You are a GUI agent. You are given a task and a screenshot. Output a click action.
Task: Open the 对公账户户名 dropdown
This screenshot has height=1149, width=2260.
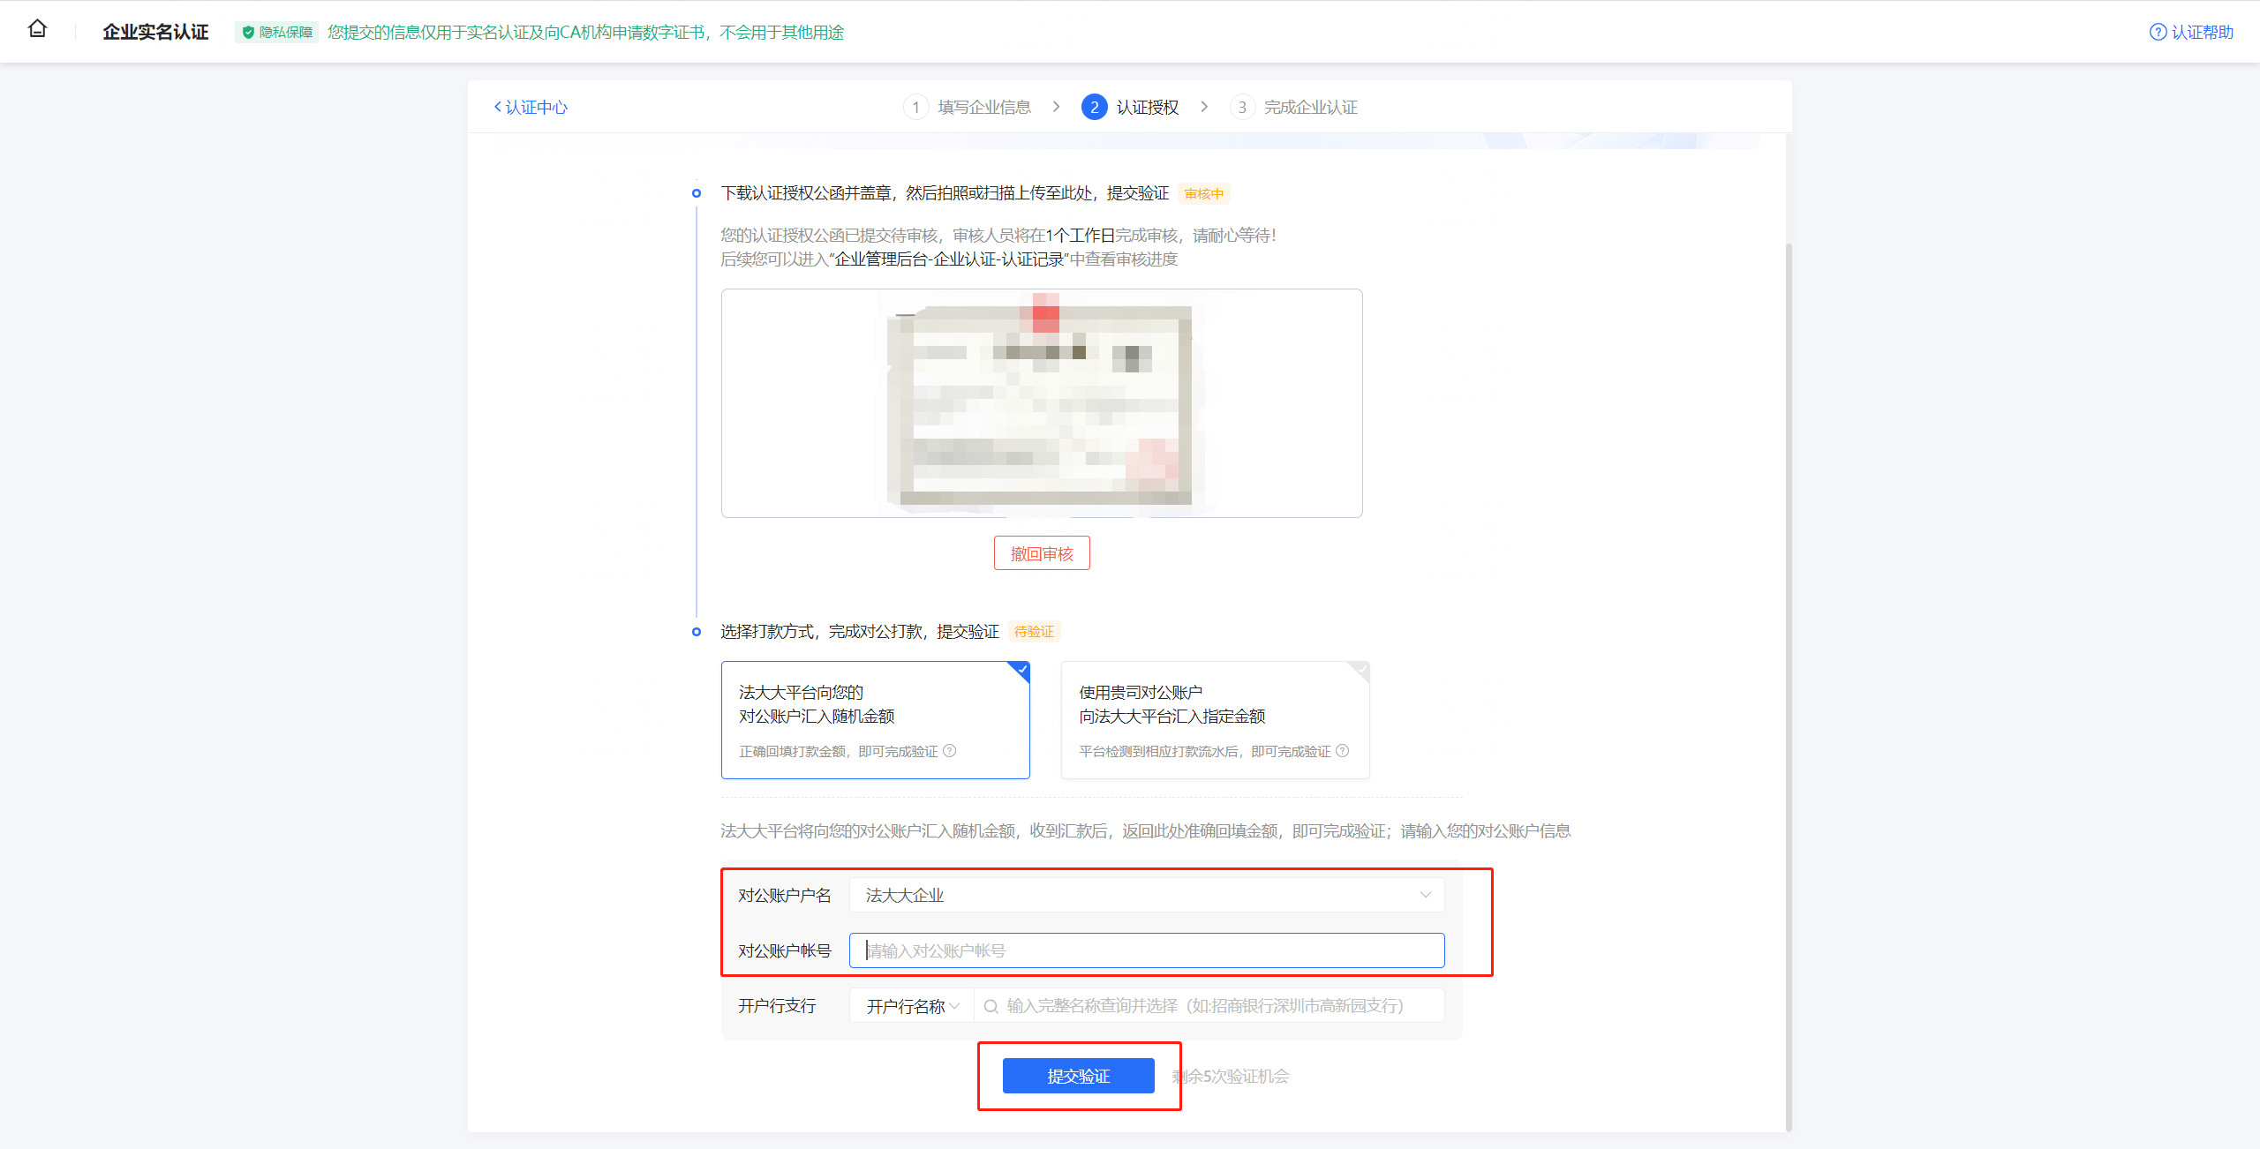pos(1147,895)
